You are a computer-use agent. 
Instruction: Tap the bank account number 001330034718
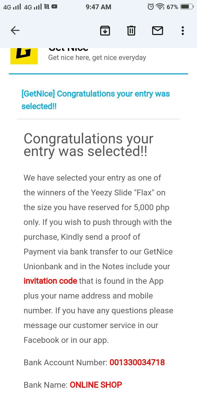pos(137,363)
